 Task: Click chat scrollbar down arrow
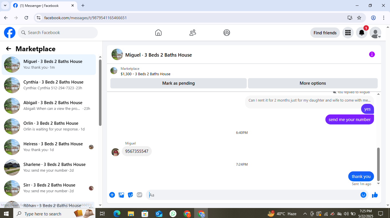(379, 184)
